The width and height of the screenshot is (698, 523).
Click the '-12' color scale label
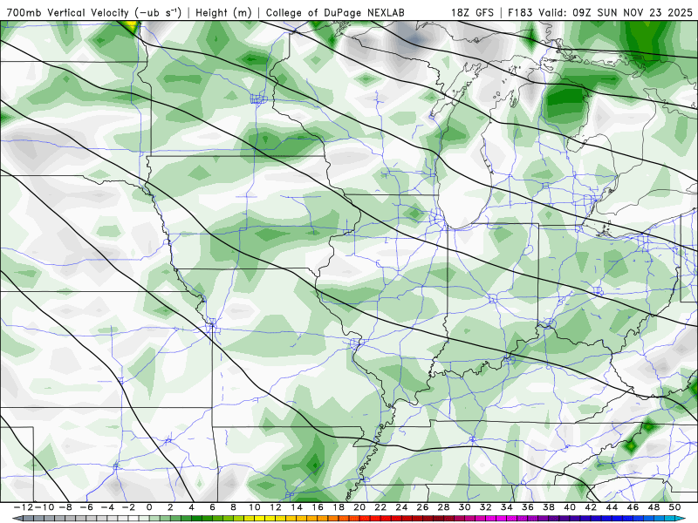click(x=24, y=507)
